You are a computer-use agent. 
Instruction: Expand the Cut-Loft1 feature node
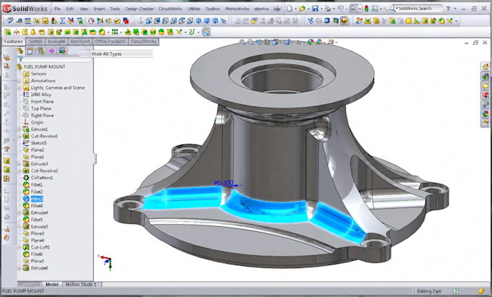point(20,247)
